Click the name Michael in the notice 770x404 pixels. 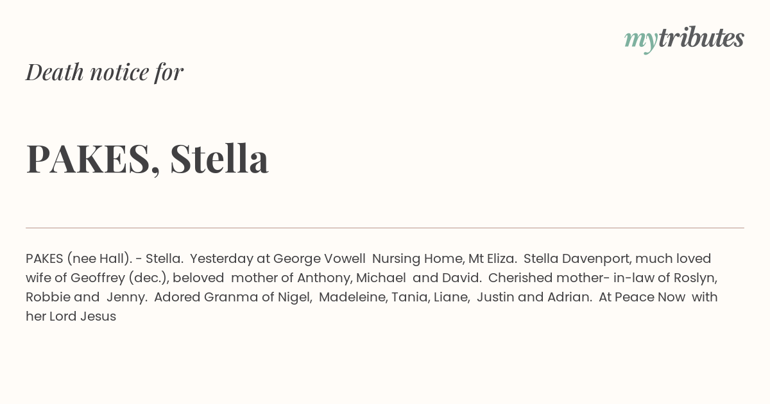(381, 278)
